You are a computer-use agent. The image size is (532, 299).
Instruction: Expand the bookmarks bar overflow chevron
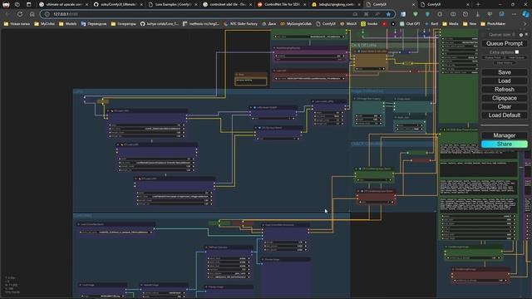pos(525,24)
